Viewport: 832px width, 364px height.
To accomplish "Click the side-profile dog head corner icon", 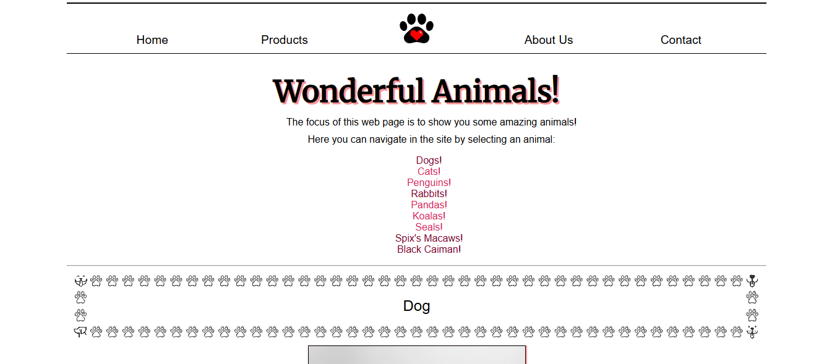I will click(80, 332).
